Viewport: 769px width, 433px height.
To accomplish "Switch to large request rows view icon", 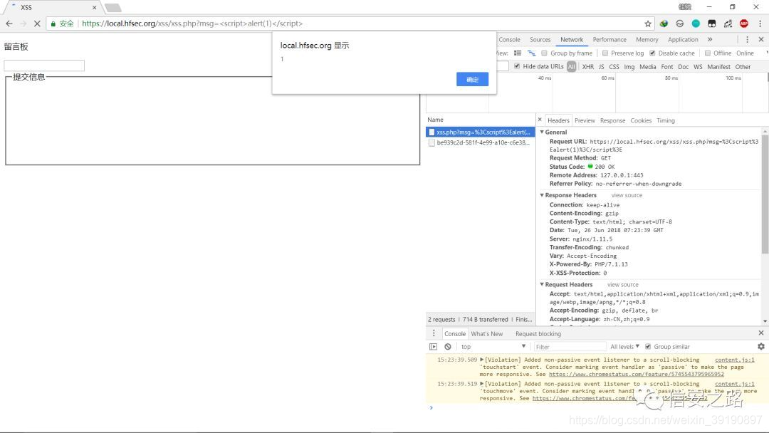I will [518, 53].
